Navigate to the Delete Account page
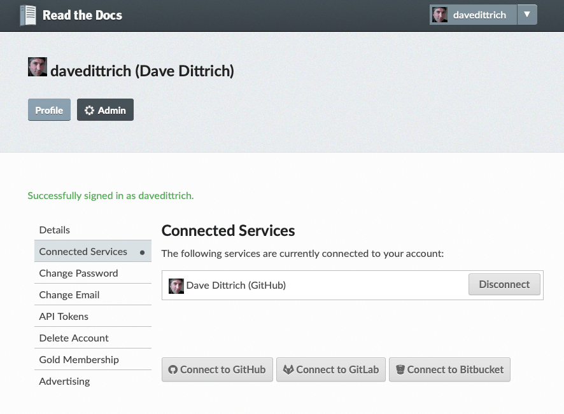The height and width of the screenshot is (414, 564). [x=74, y=338]
